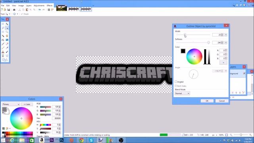
Task: Click the Paste clipboard icon in toolbar
Action: pyautogui.click(x=27, y=10)
